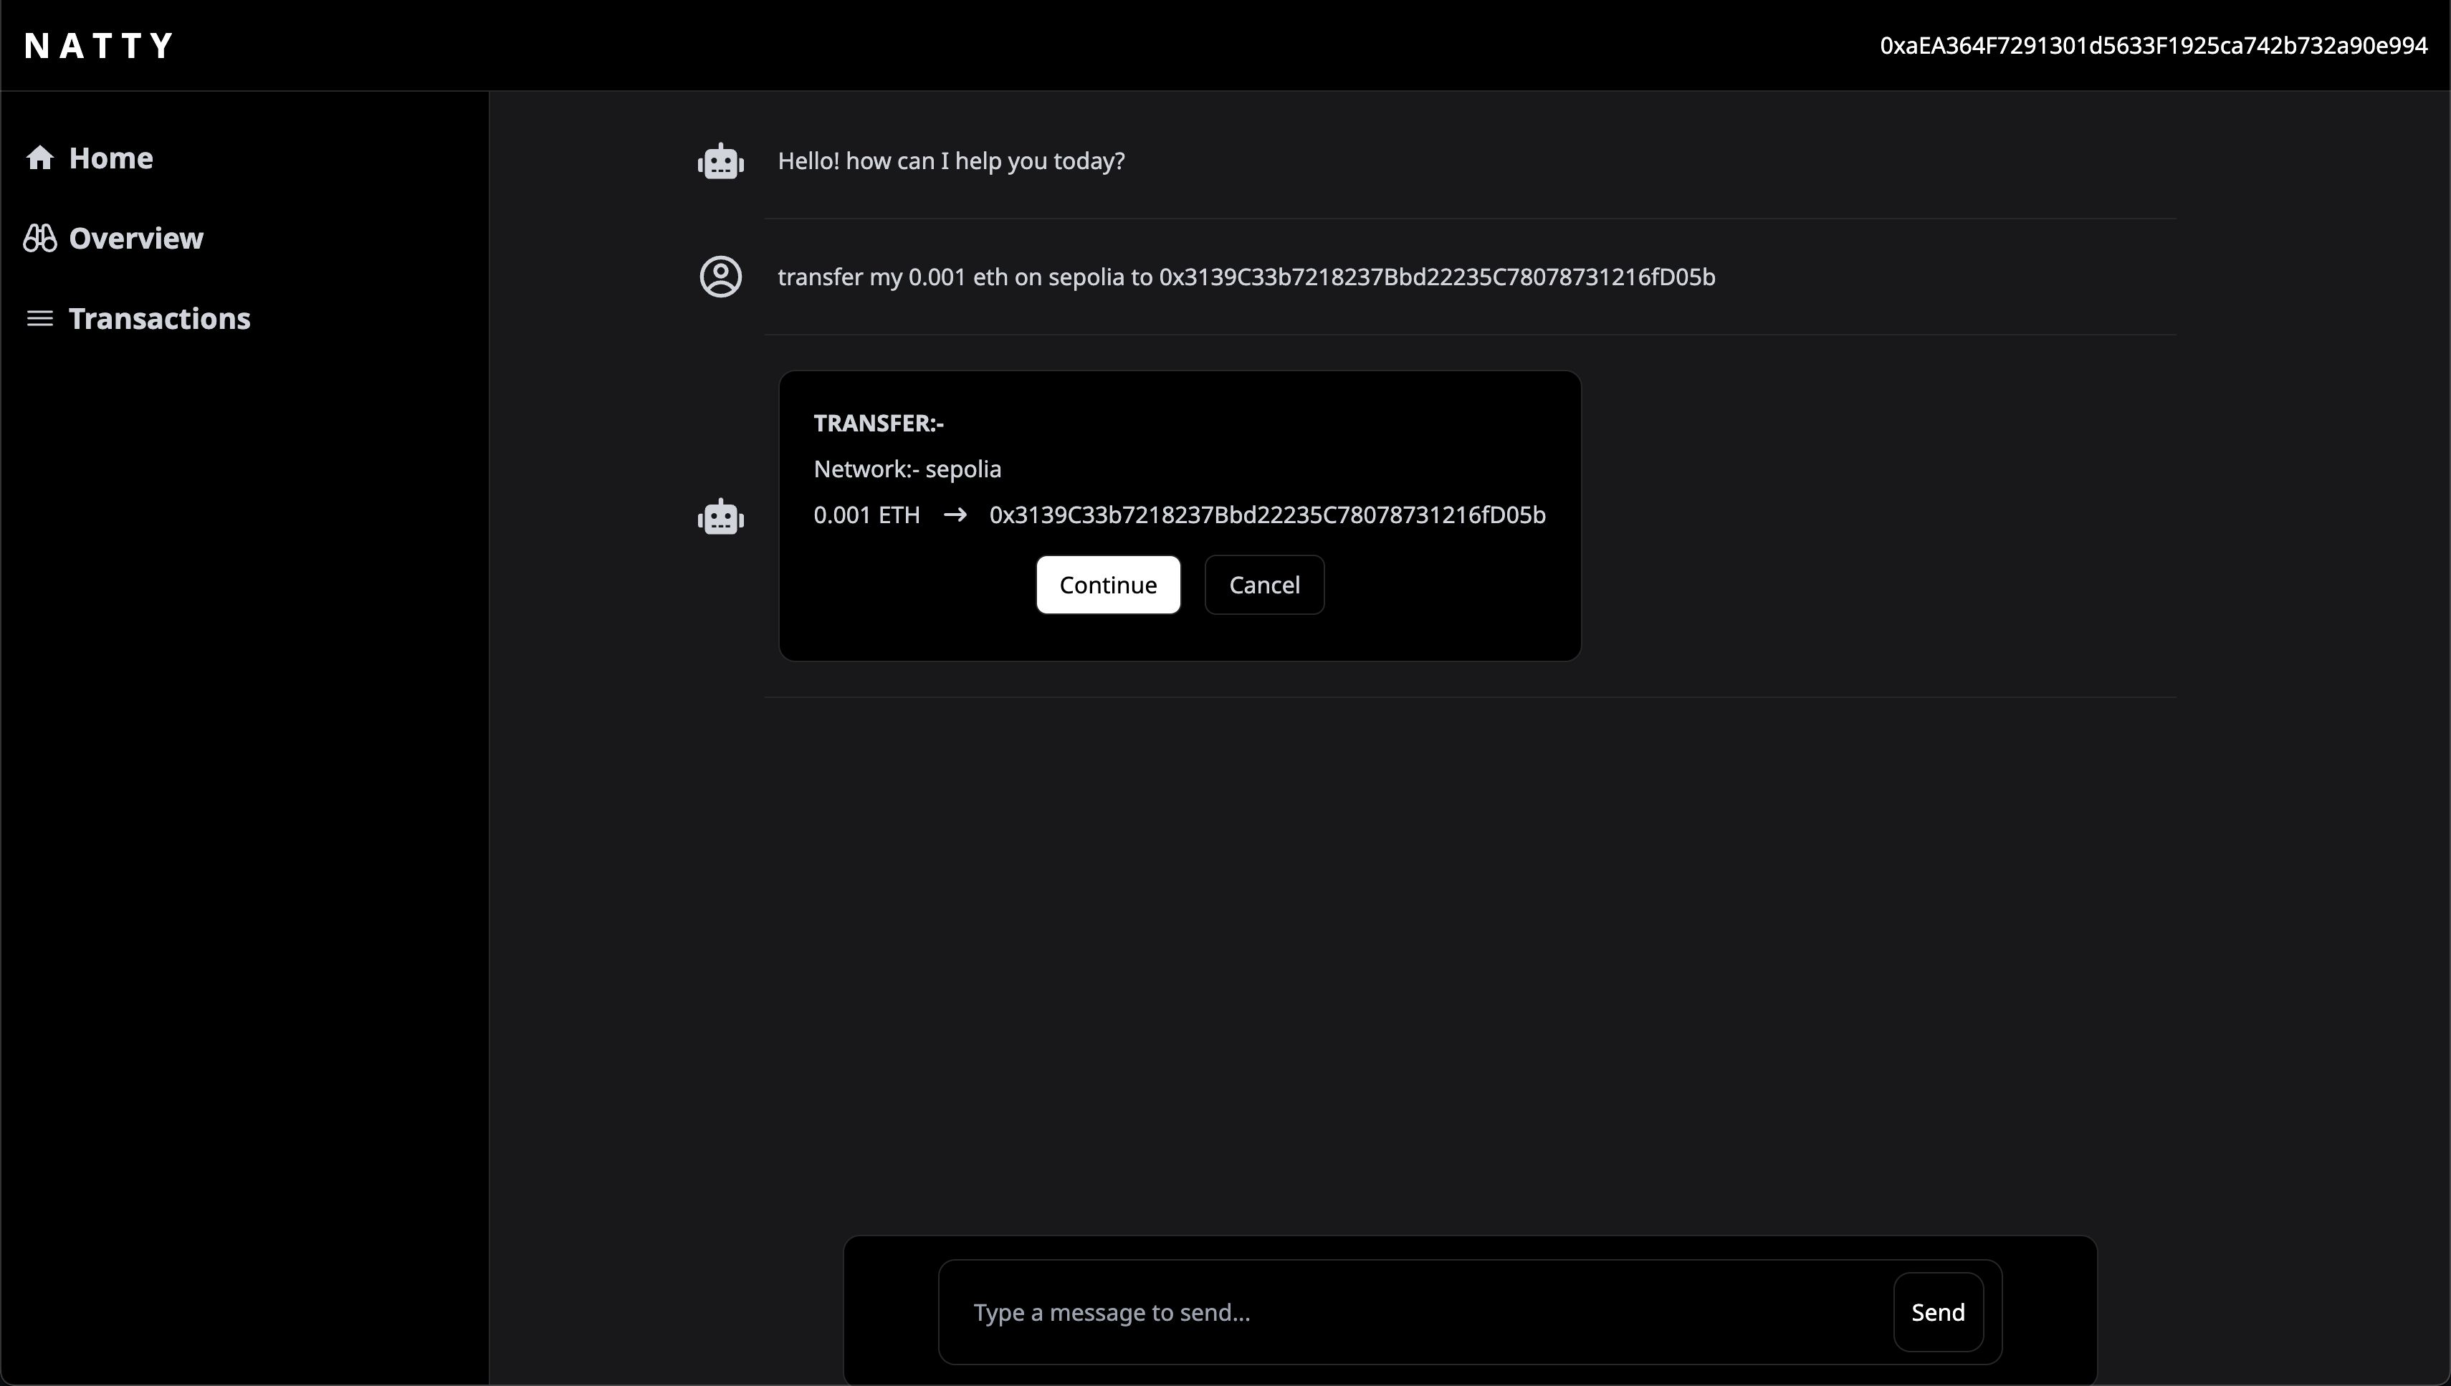The height and width of the screenshot is (1386, 2451).
Task: Click the robot avatar next to the transfer card
Action: pyautogui.click(x=720, y=517)
